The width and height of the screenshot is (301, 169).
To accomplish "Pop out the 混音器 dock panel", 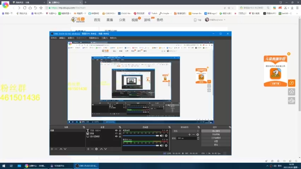I will click(x=170, y=127).
